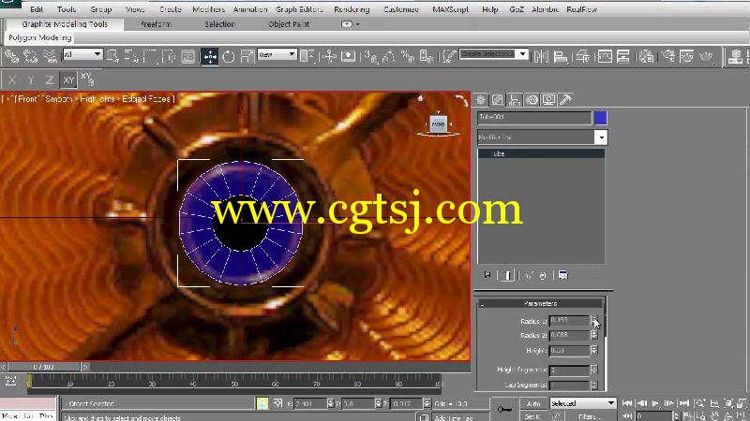Viewport: 750px width, 421px height.
Task: Activate the Select and Move tool
Action: 210,56
